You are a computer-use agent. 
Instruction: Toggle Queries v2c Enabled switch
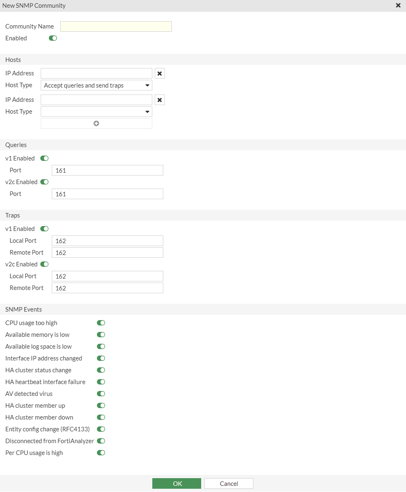point(44,182)
